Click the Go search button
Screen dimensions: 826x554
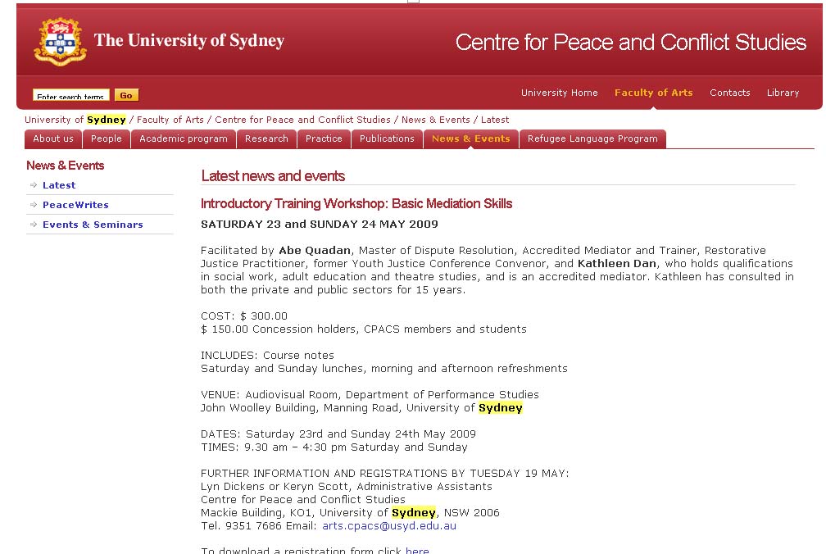[126, 95]
